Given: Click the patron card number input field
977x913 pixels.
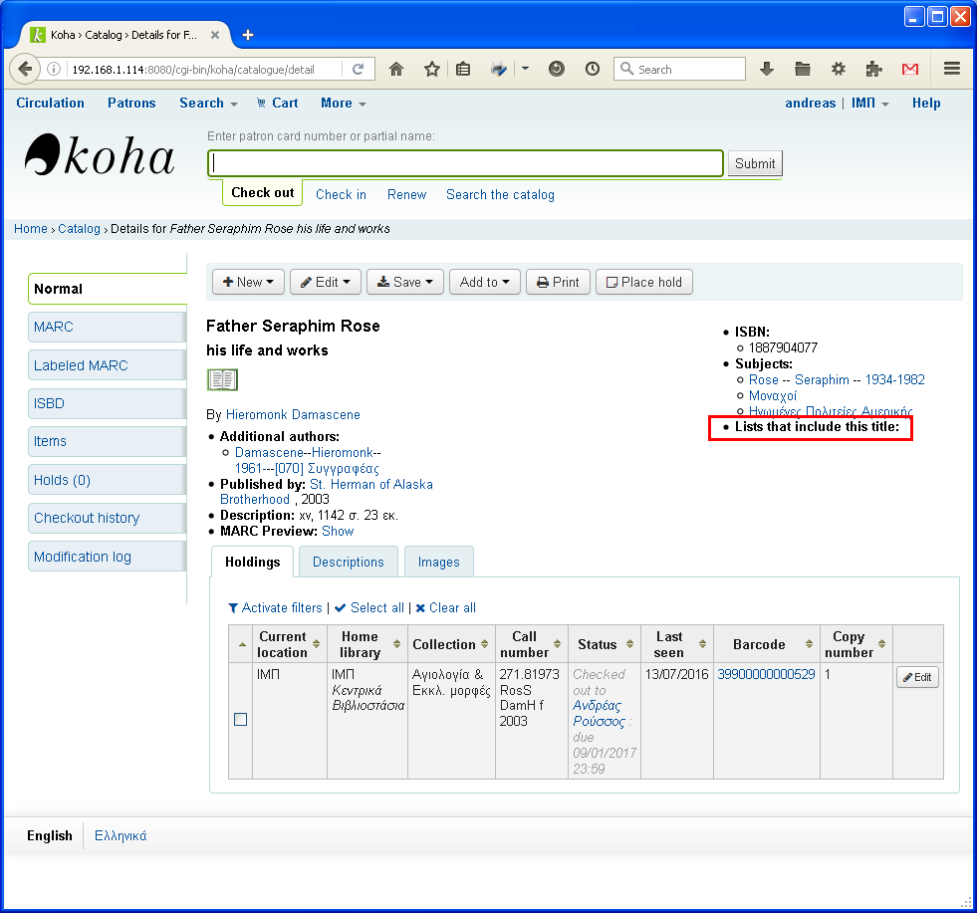Looking at the screenshot, I should tap(465, 163).
